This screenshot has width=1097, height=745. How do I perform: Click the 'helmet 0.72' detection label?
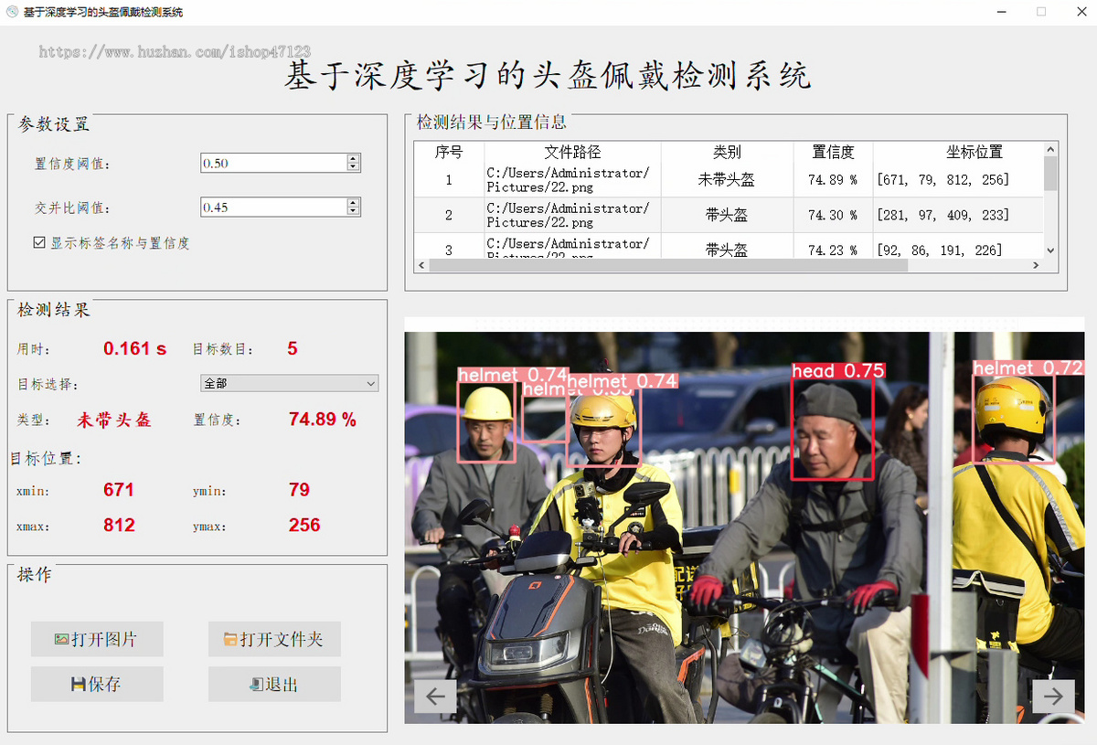coord(1028,368)
